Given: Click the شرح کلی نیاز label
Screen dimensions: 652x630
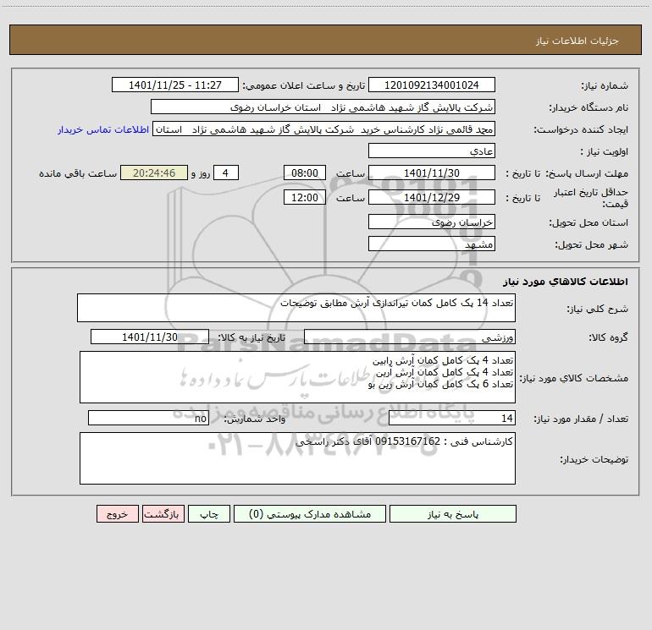Looking at the screenshot, I should click(x=598, y=309).
